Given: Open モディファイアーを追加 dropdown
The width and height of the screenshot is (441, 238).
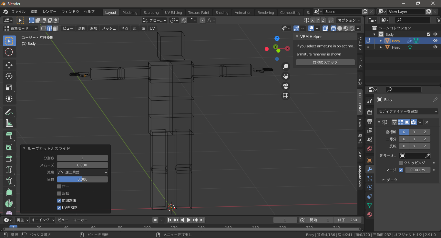Looking at the screenshot, I should 407,111.
